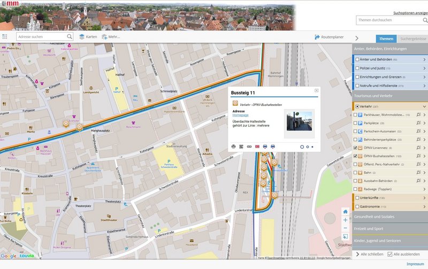The image size is (428, 269).
Task: Zoom in using the plus button
Action: pyautogui.click(x=345, y=220)
